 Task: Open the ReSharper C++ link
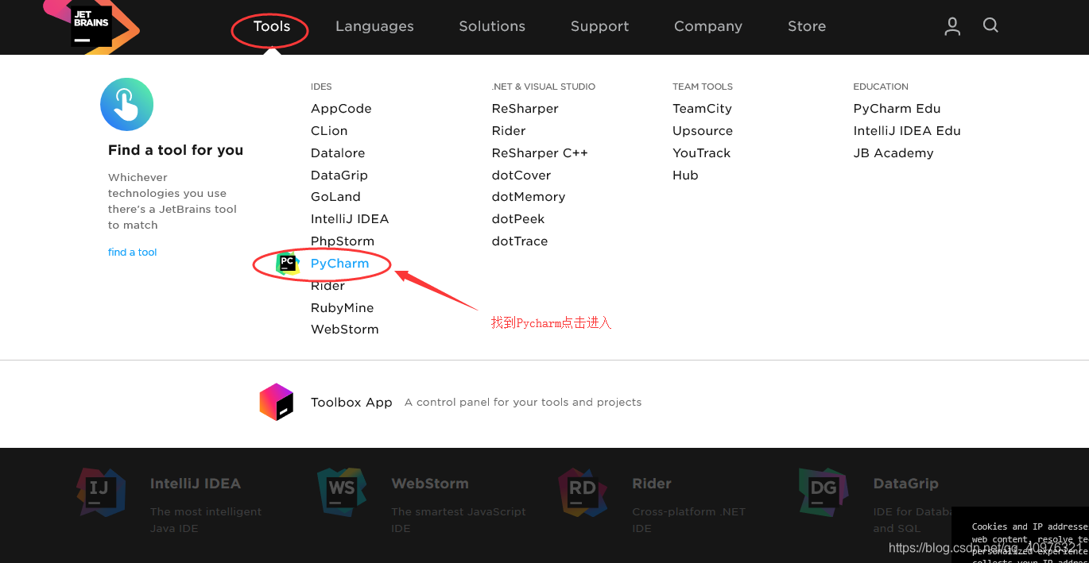(x=540, y=153)
